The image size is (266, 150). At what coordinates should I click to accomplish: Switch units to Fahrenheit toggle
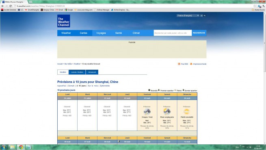[201, 15]
